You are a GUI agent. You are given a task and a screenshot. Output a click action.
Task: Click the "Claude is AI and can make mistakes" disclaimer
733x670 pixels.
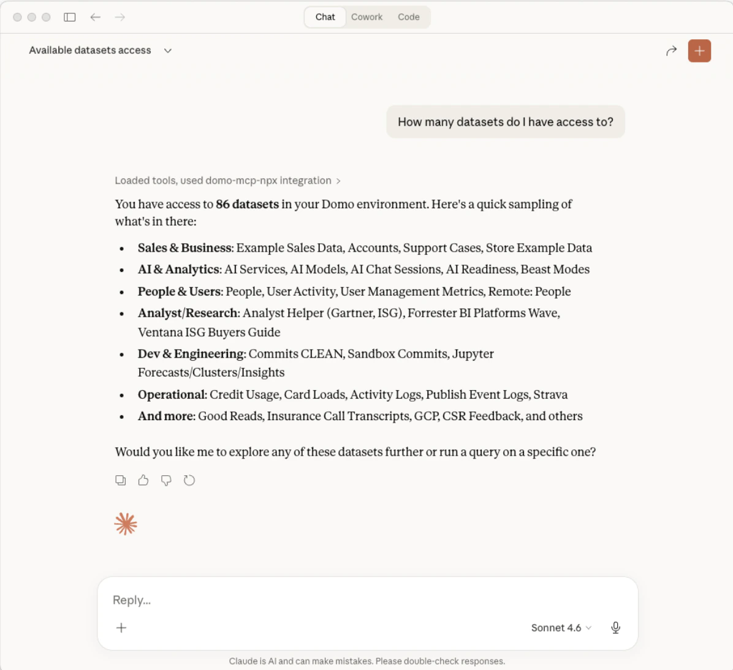point(367,661)
